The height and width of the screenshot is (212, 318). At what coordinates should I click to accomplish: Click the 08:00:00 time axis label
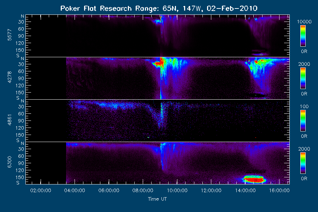(x=143, y=190)
